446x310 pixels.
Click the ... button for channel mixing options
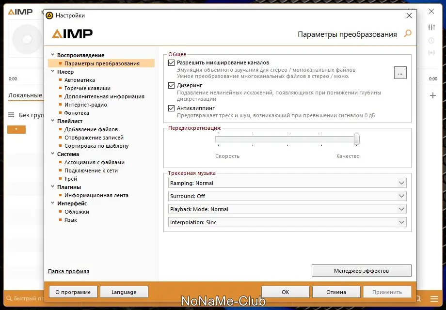point(400,73)
